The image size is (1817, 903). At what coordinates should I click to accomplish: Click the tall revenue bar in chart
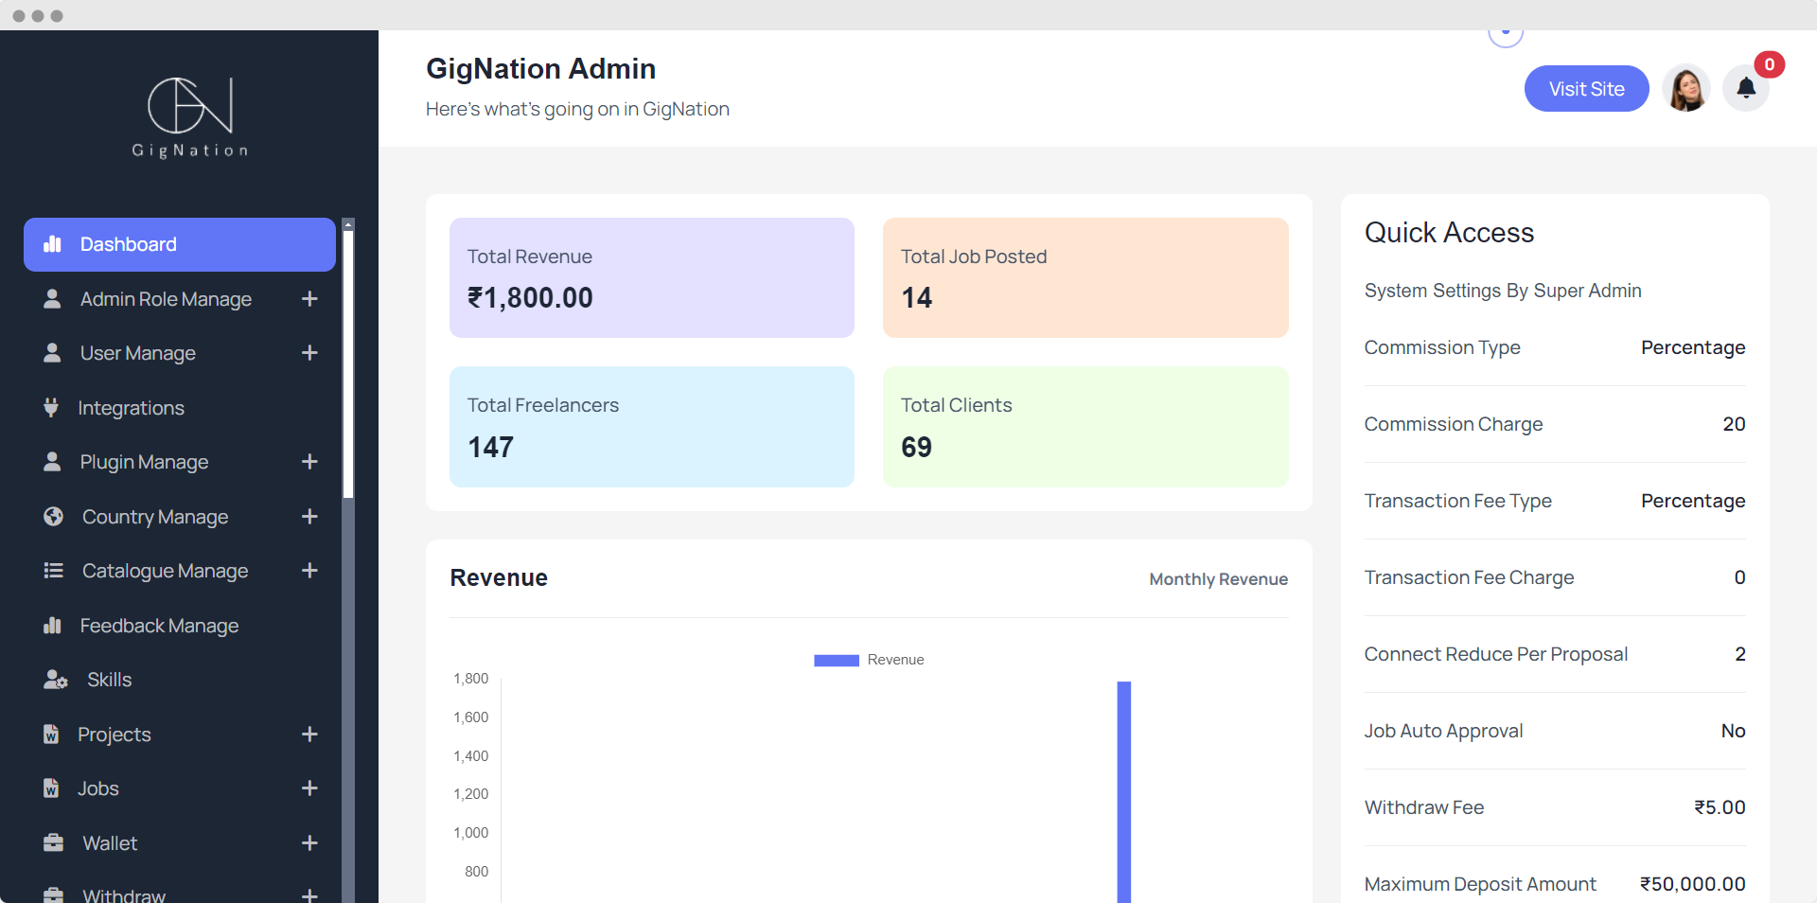(1124, 791)
